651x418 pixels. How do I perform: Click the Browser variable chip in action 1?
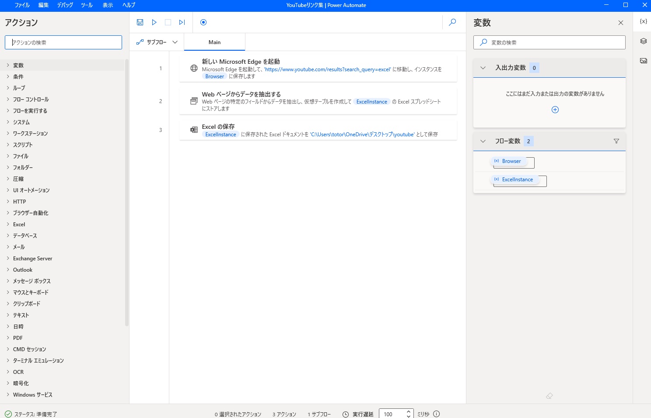214,76
